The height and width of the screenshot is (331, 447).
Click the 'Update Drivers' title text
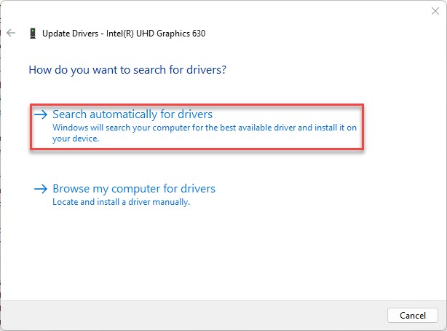coord(70,34)
